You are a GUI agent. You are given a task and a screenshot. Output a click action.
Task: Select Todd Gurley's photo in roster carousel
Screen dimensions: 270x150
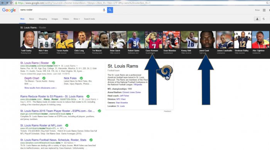pos(29,40)
